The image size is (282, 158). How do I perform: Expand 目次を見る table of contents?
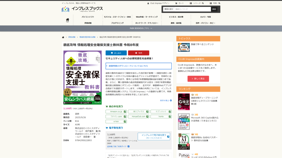tap(166, 100)
